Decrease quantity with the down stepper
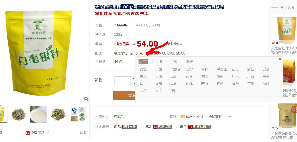Viewport: 297px width, 142px height. 134,83
